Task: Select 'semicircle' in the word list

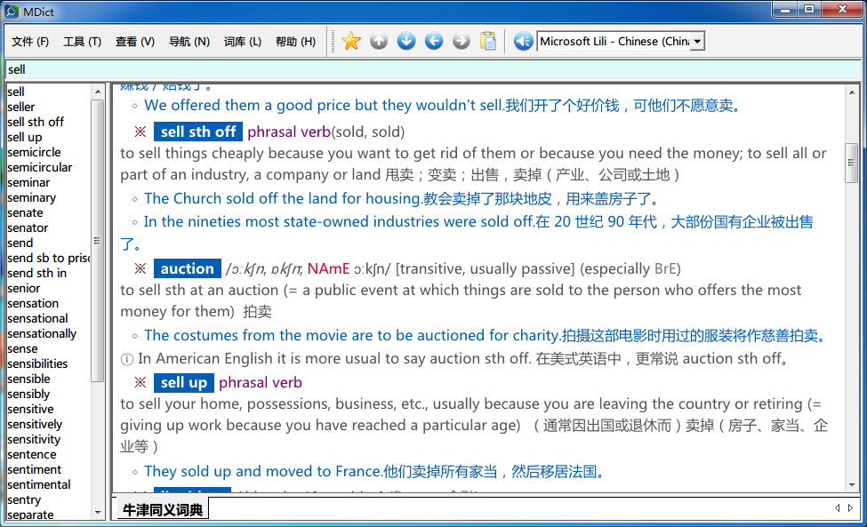Action: [x=34, y=152]
